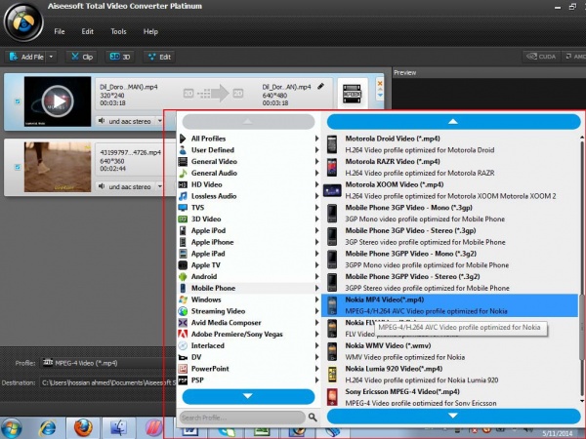This screenshot has width=586, height=439.
Task: Click the General Audio note icon
Action: pos(183,174)
